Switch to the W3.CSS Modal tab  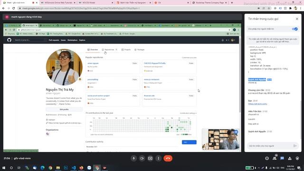pyautogui.click(x=96, y=3)
